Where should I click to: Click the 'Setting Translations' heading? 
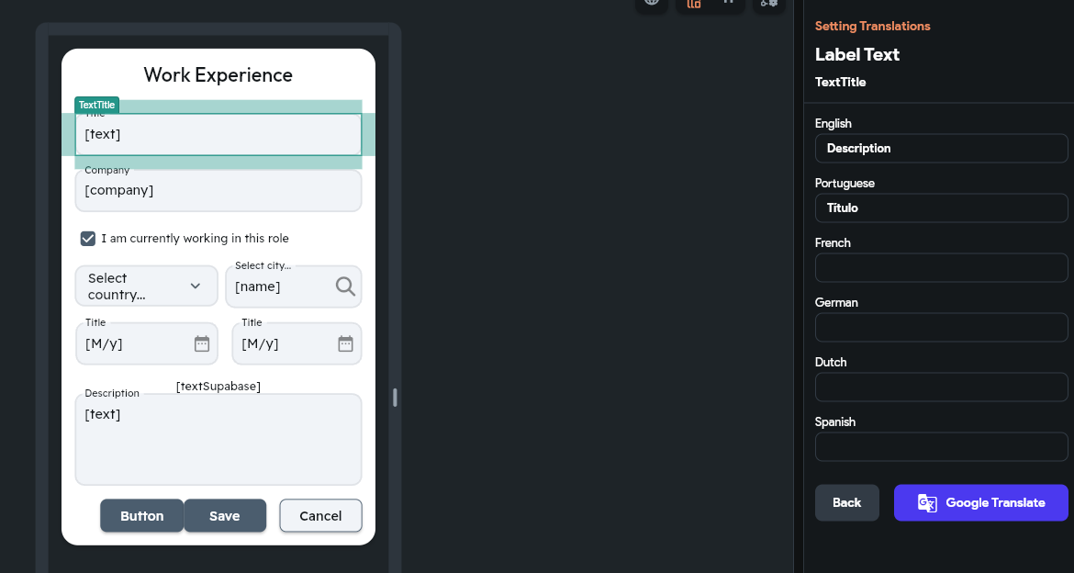pyautogui.click(x=872, y=26)
